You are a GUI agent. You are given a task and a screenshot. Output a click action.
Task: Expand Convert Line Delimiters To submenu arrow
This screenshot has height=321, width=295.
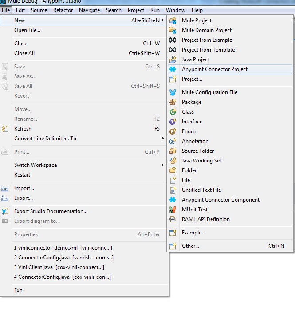(x=163, y=139)
